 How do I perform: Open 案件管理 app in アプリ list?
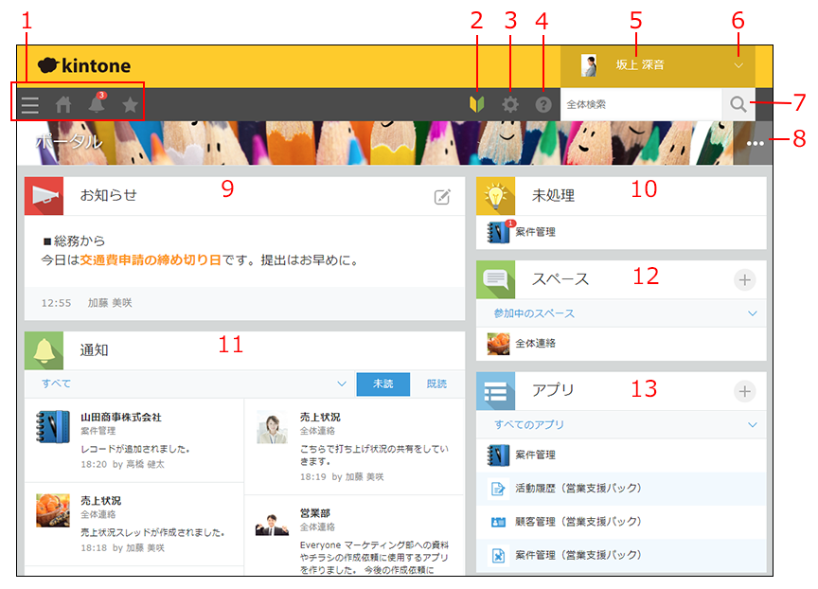[x=535, y=455]
